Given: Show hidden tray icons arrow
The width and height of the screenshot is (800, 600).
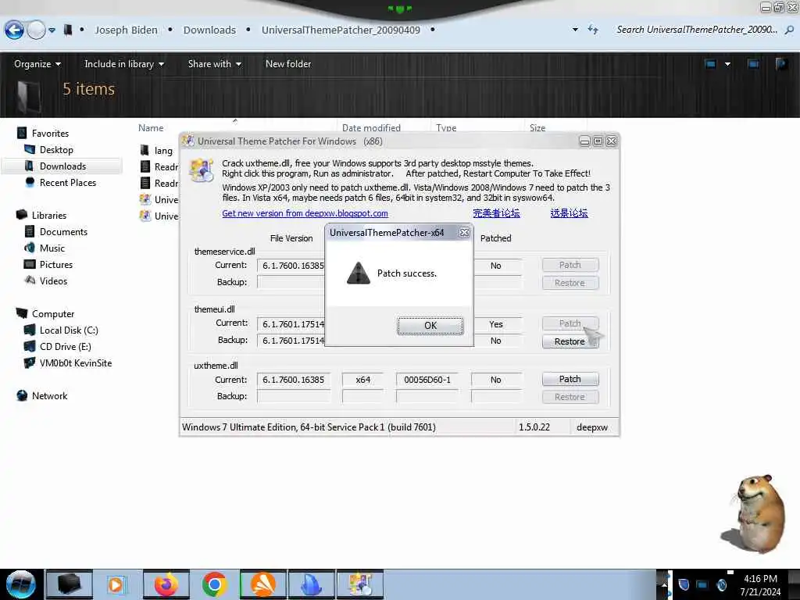Looking at the screenshot, I should click(x=664, y=584).
